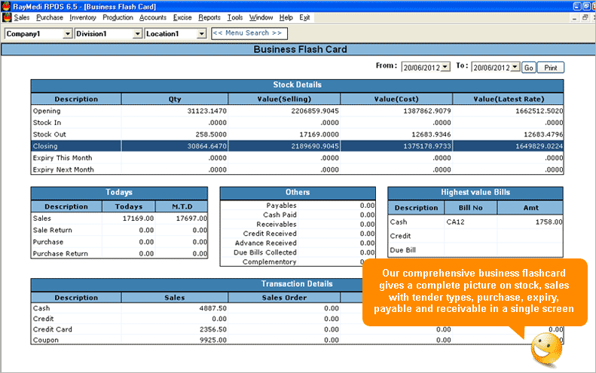The height and width of the screenshot is (373, 596).
Task: Select the Closing row in Stock Details
Action: (297, 146)
